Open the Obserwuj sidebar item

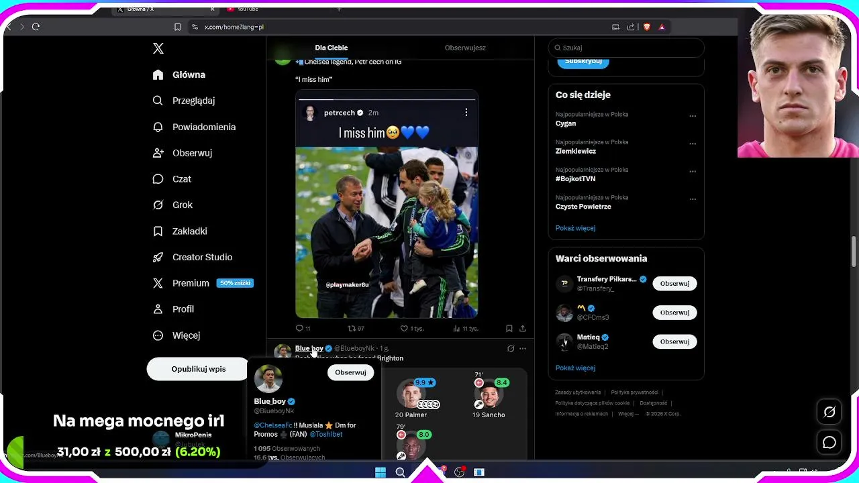click(x=183, y=153)
